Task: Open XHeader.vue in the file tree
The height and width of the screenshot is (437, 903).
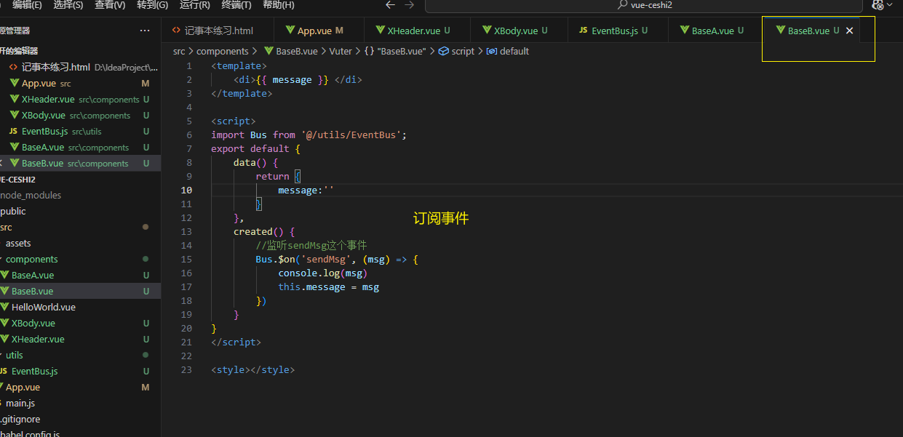Action: point(80,339)
